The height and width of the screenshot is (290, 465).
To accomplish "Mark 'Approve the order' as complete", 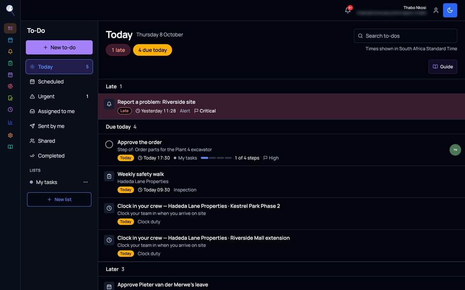I will click(x=109, y=144).
